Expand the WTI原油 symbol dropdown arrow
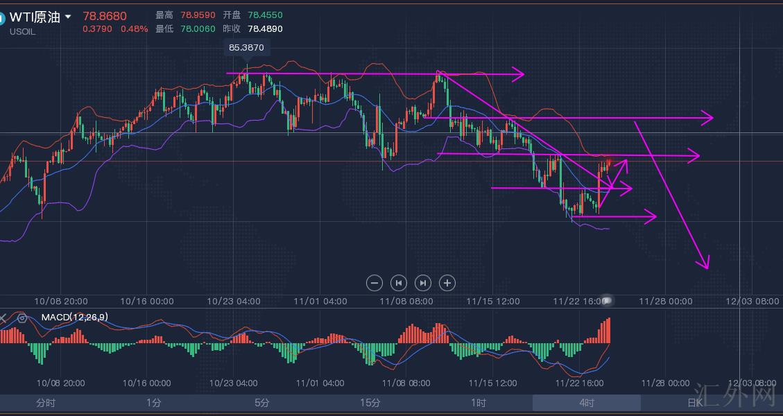This screenshot has width=783, height=416. pyautogui.click(x=68, y=17)
